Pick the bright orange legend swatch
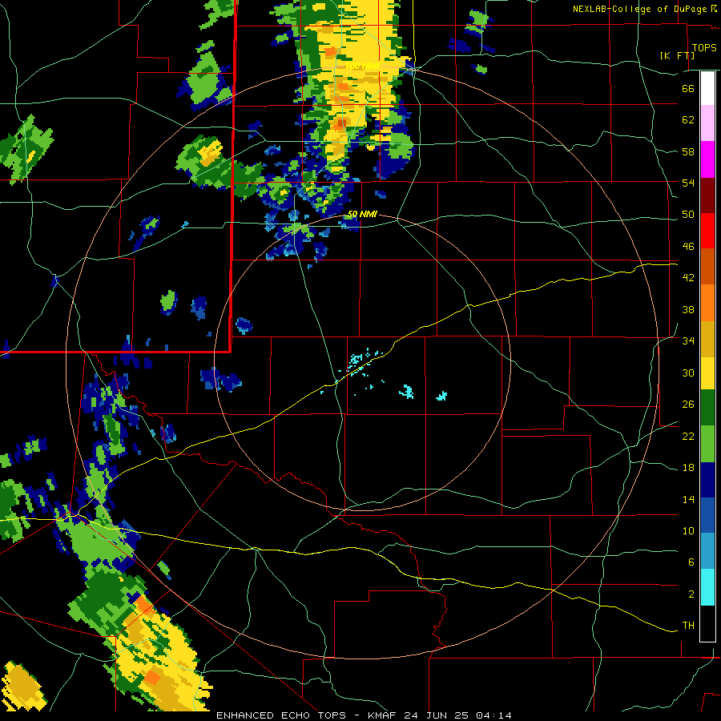721x721 pixels. (707, 303)
